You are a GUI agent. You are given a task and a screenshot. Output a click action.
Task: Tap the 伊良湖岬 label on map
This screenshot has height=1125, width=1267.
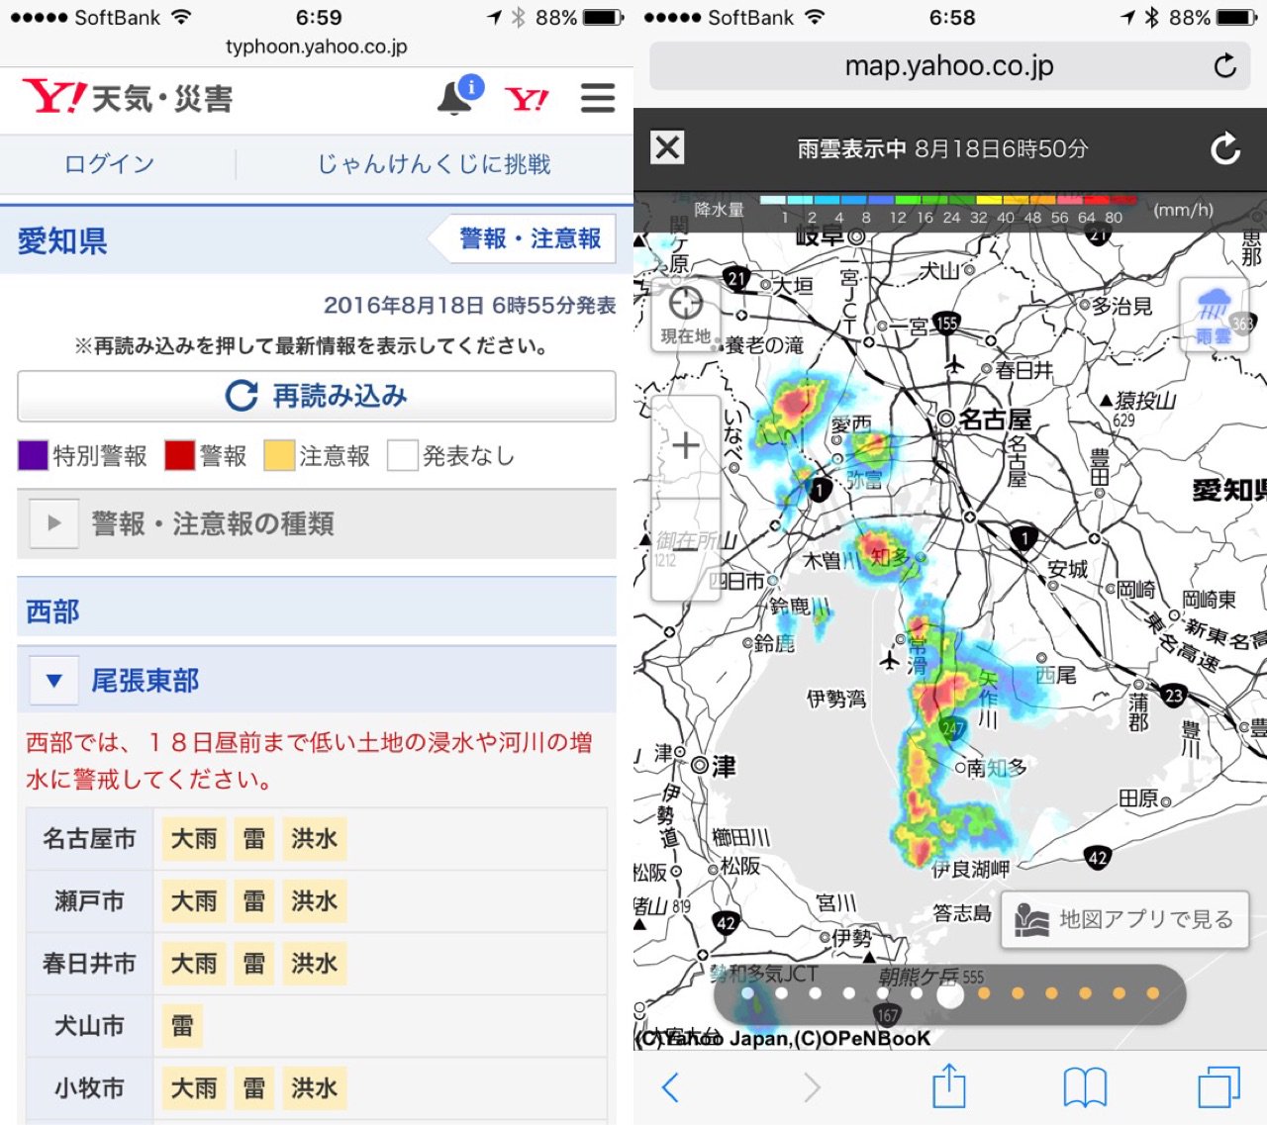click(x=971, y=869)
